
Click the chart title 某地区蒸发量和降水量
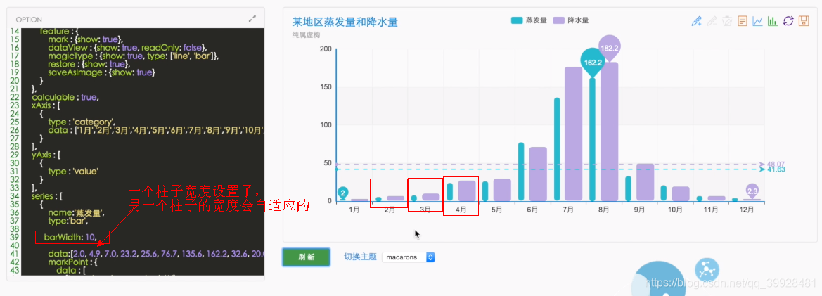click(345, 22)
